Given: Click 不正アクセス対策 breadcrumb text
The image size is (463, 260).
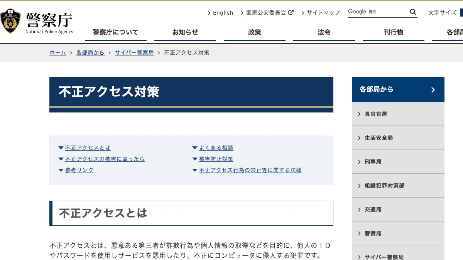Looking at the screenshot, I should coord(187,53).
